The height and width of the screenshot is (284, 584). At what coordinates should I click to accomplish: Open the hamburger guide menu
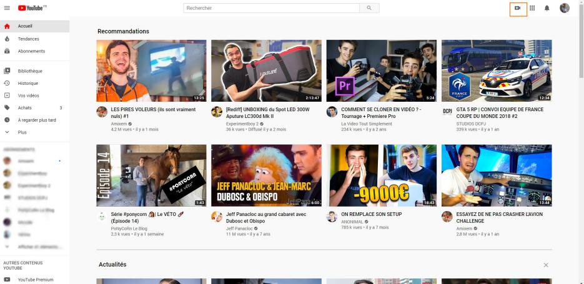[7, 8]
